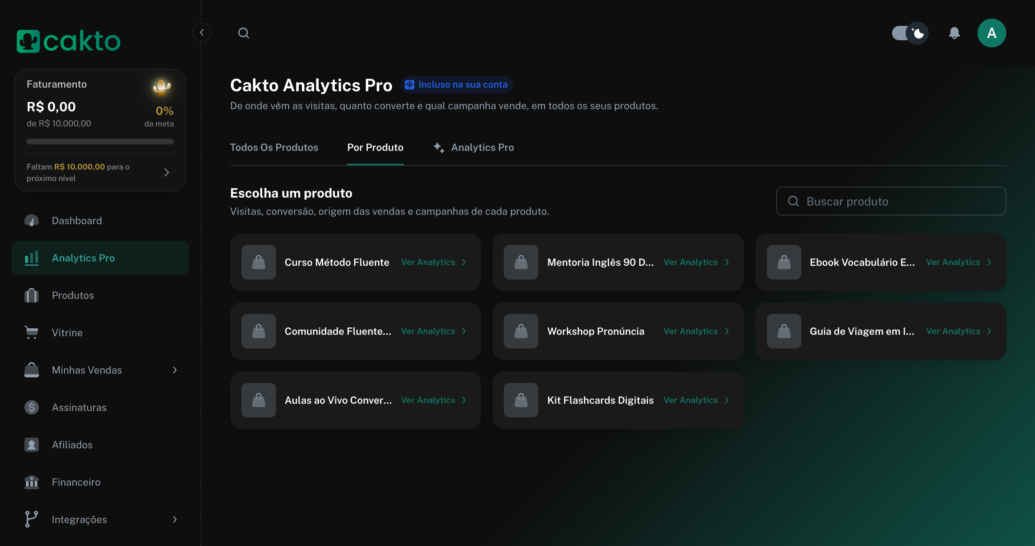
Task: Switch to the Analytics Pro tab
Action: pos(474,147)
